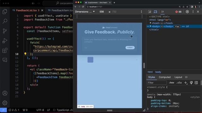Close the CorpComment browser tab
The height and width of the screenshot is (113, 202).
[x=110, y=3]
